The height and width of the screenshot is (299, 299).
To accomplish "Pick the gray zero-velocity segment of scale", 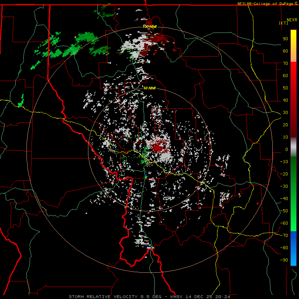I will (293, 147).
